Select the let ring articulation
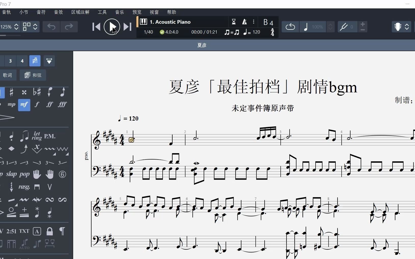Image resolution: width=415 pixels, height=259 pixels. point(37,136)
